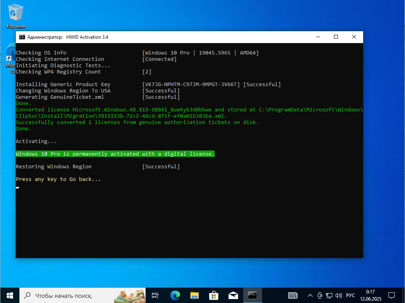Select the running command prompt taskbar icon
Image resolution: width=405 pixels, height=303 pixels.
coord(252,295)
